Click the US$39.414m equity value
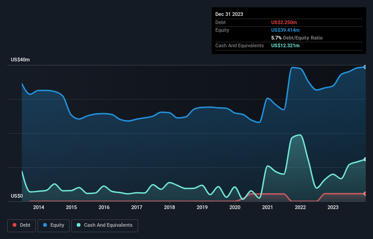The width and height of the screenshot is (373, 239). tap(285, 30)
